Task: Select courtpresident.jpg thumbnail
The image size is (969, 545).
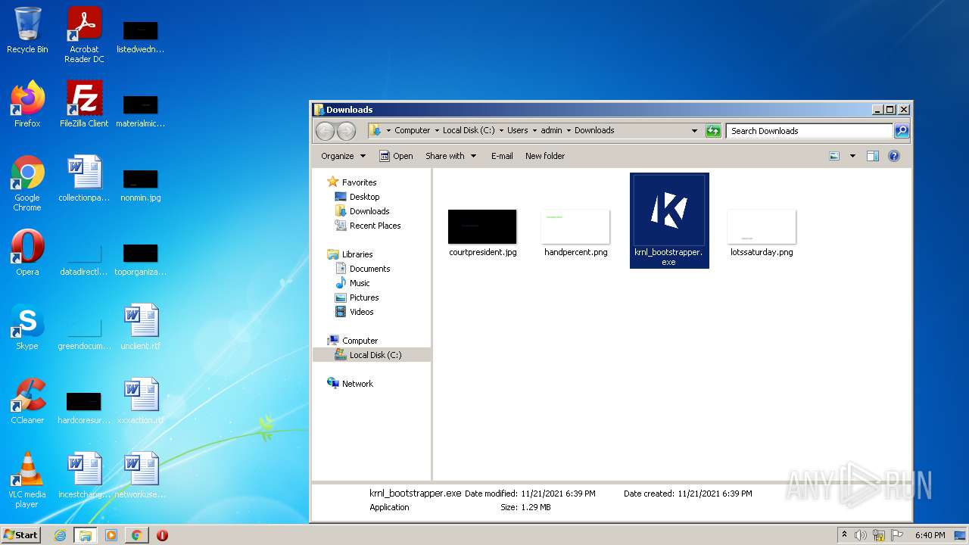Action: pos(482,233)
